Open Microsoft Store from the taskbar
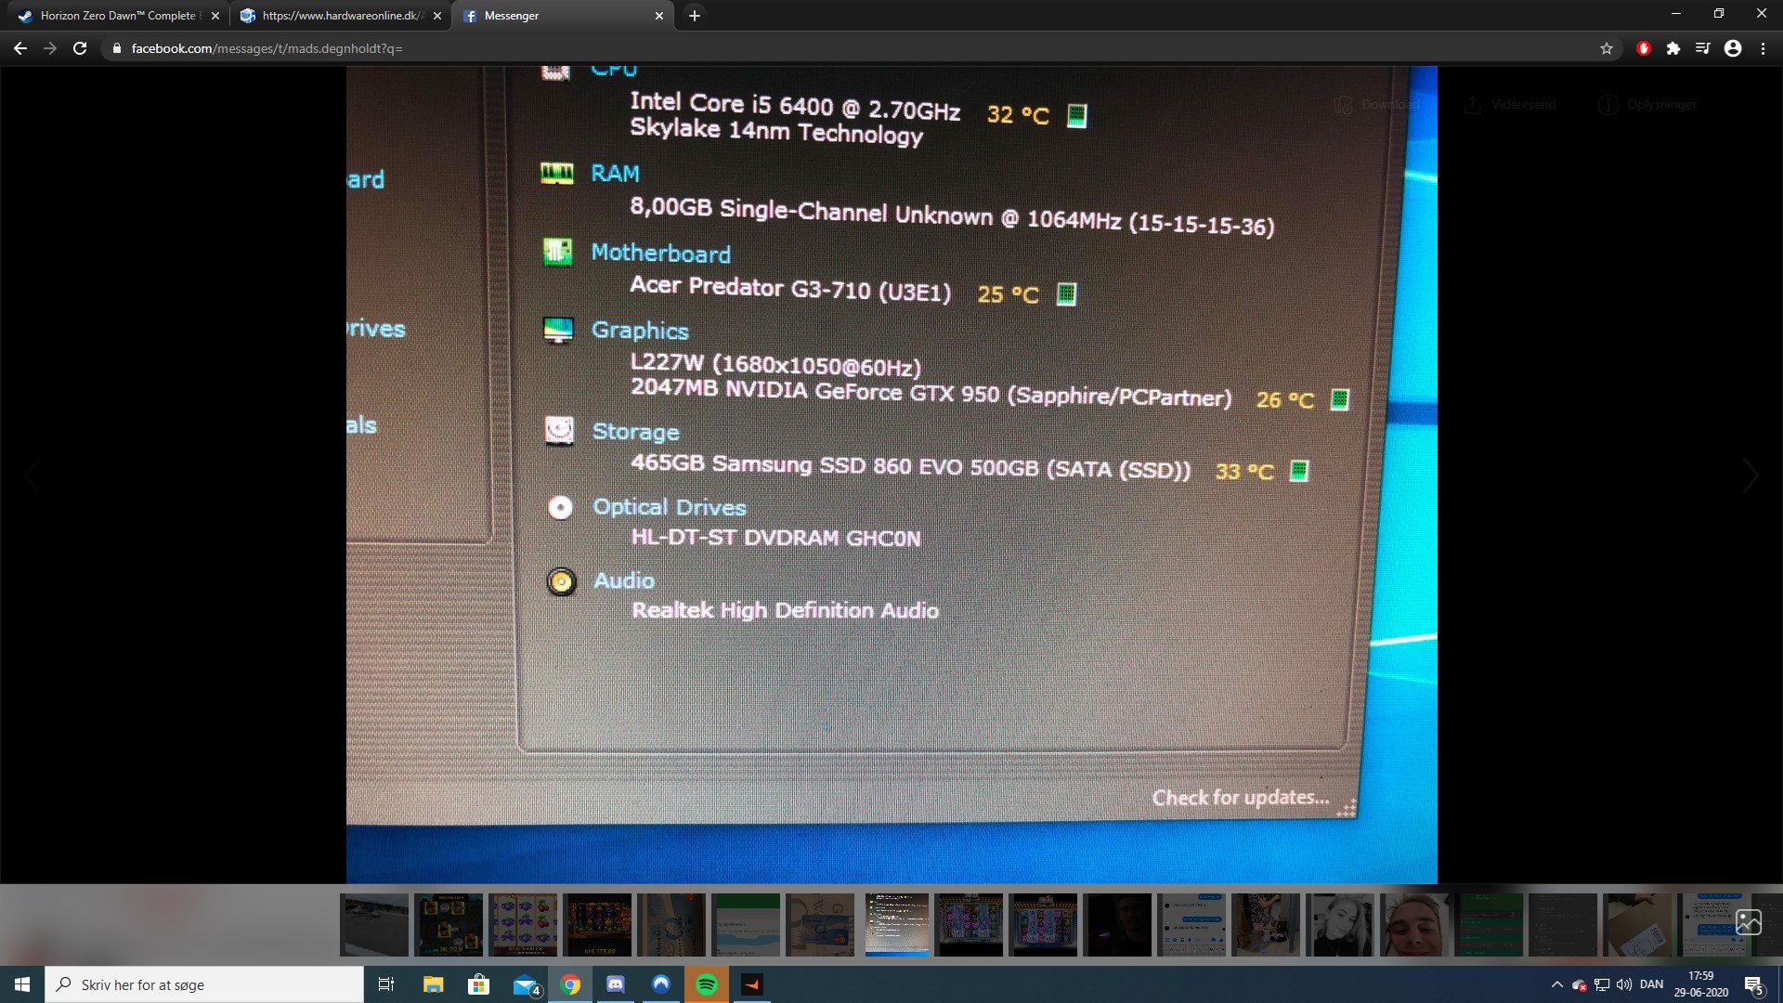This screenshot has height=1003, width=1783. click(x=478, y=984)
